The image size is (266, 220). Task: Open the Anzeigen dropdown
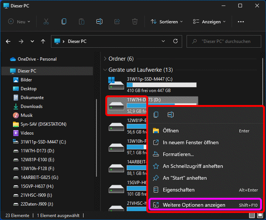(x=209, y=22)
